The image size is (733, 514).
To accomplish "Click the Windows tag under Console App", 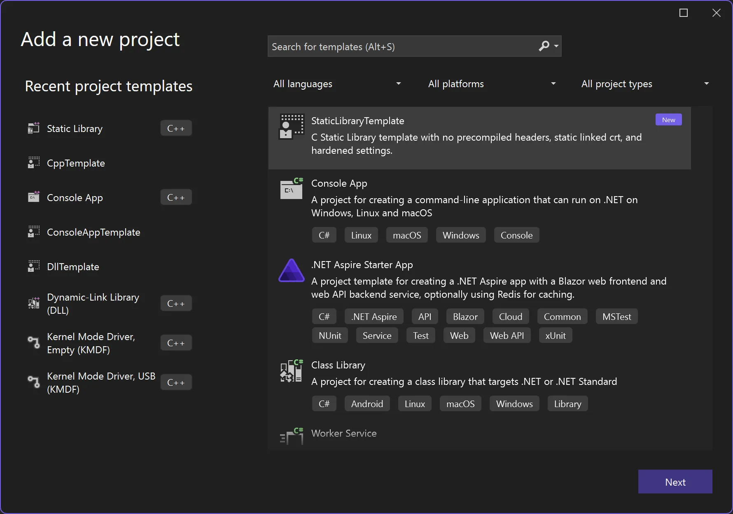I will pyautogui.click(x=461, y=235).
